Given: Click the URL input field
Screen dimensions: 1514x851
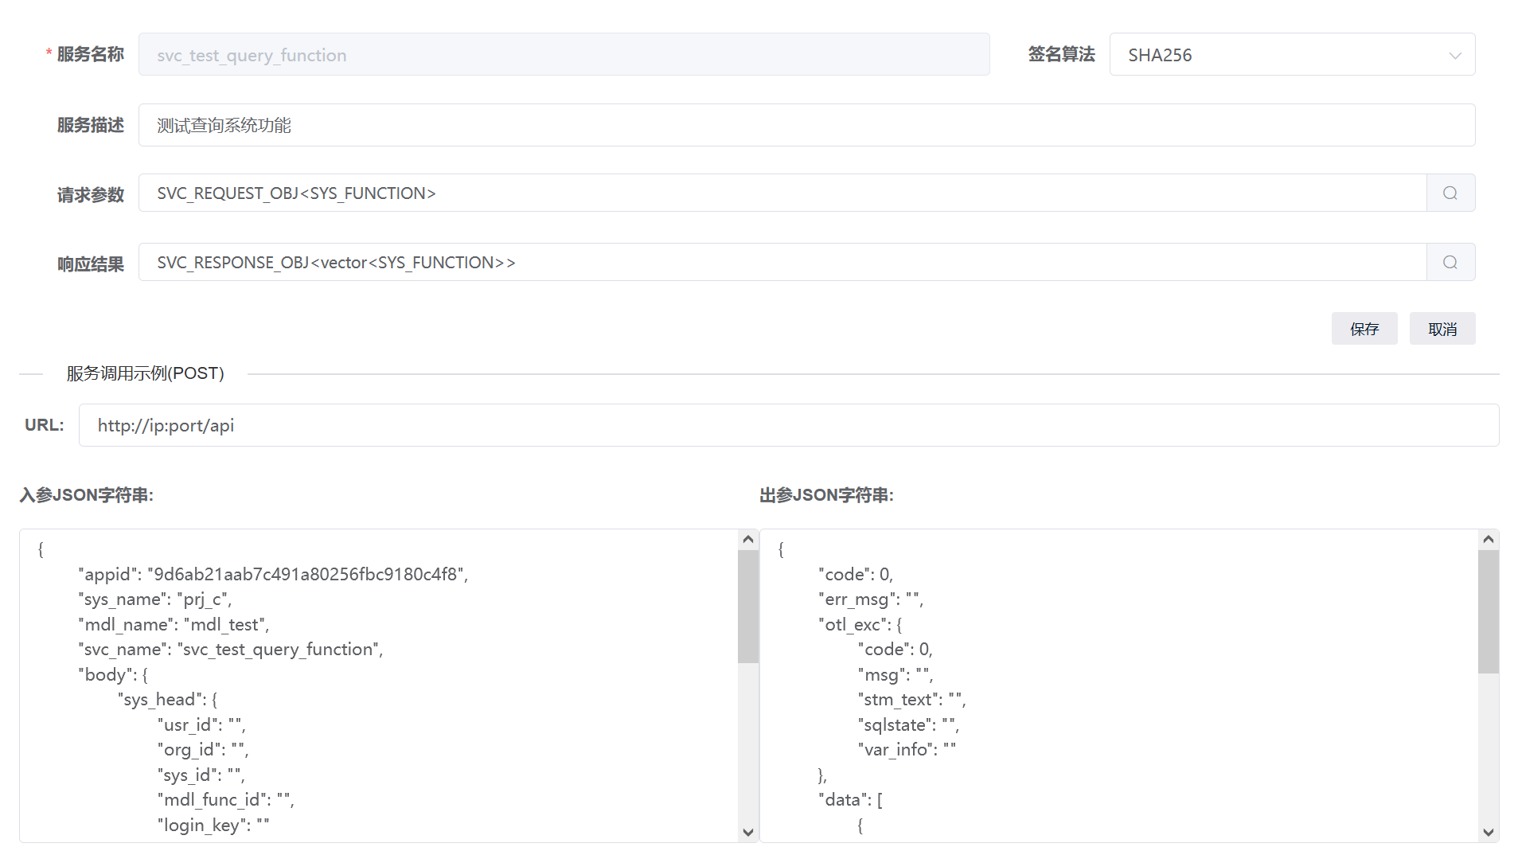Looking at the screenshot, I should 788,425.
